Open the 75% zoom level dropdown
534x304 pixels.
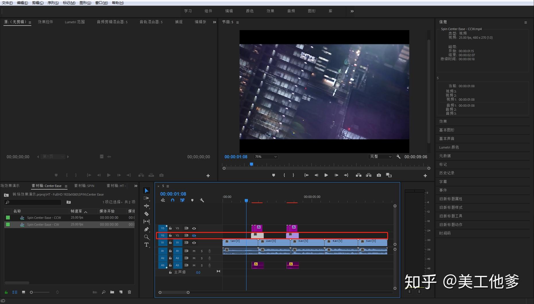point(266,157)
